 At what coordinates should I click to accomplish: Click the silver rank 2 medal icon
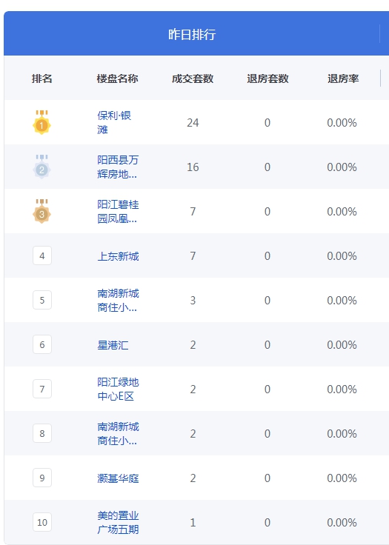coord(41,167)
